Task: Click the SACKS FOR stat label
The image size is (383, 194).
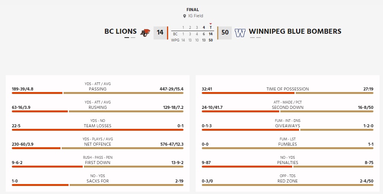Action: coord(98,181)
